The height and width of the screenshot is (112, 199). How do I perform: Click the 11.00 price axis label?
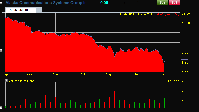coord(186,14)
